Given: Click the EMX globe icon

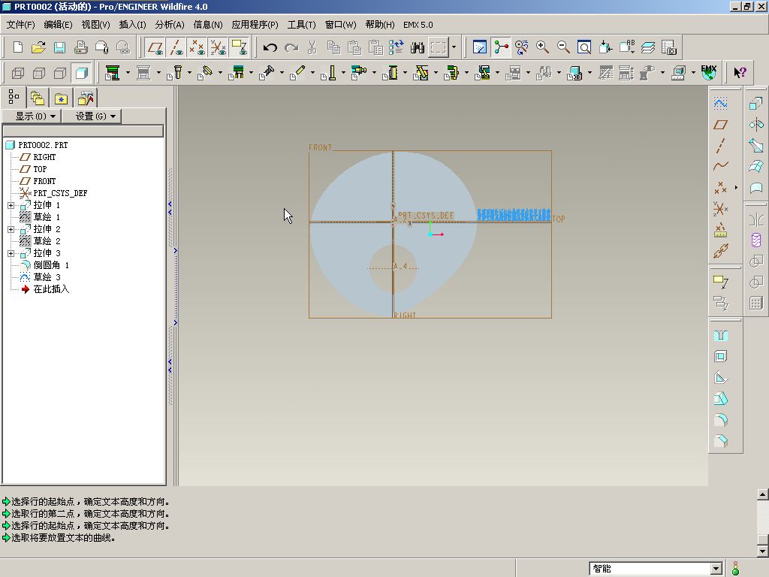Looking at the screenshot, I should (709, 73).
